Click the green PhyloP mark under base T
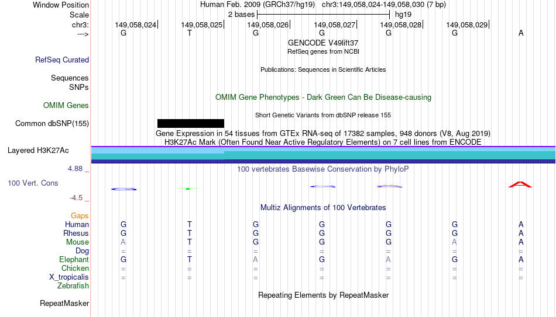The image size is (556, 317). pos(188,189)
